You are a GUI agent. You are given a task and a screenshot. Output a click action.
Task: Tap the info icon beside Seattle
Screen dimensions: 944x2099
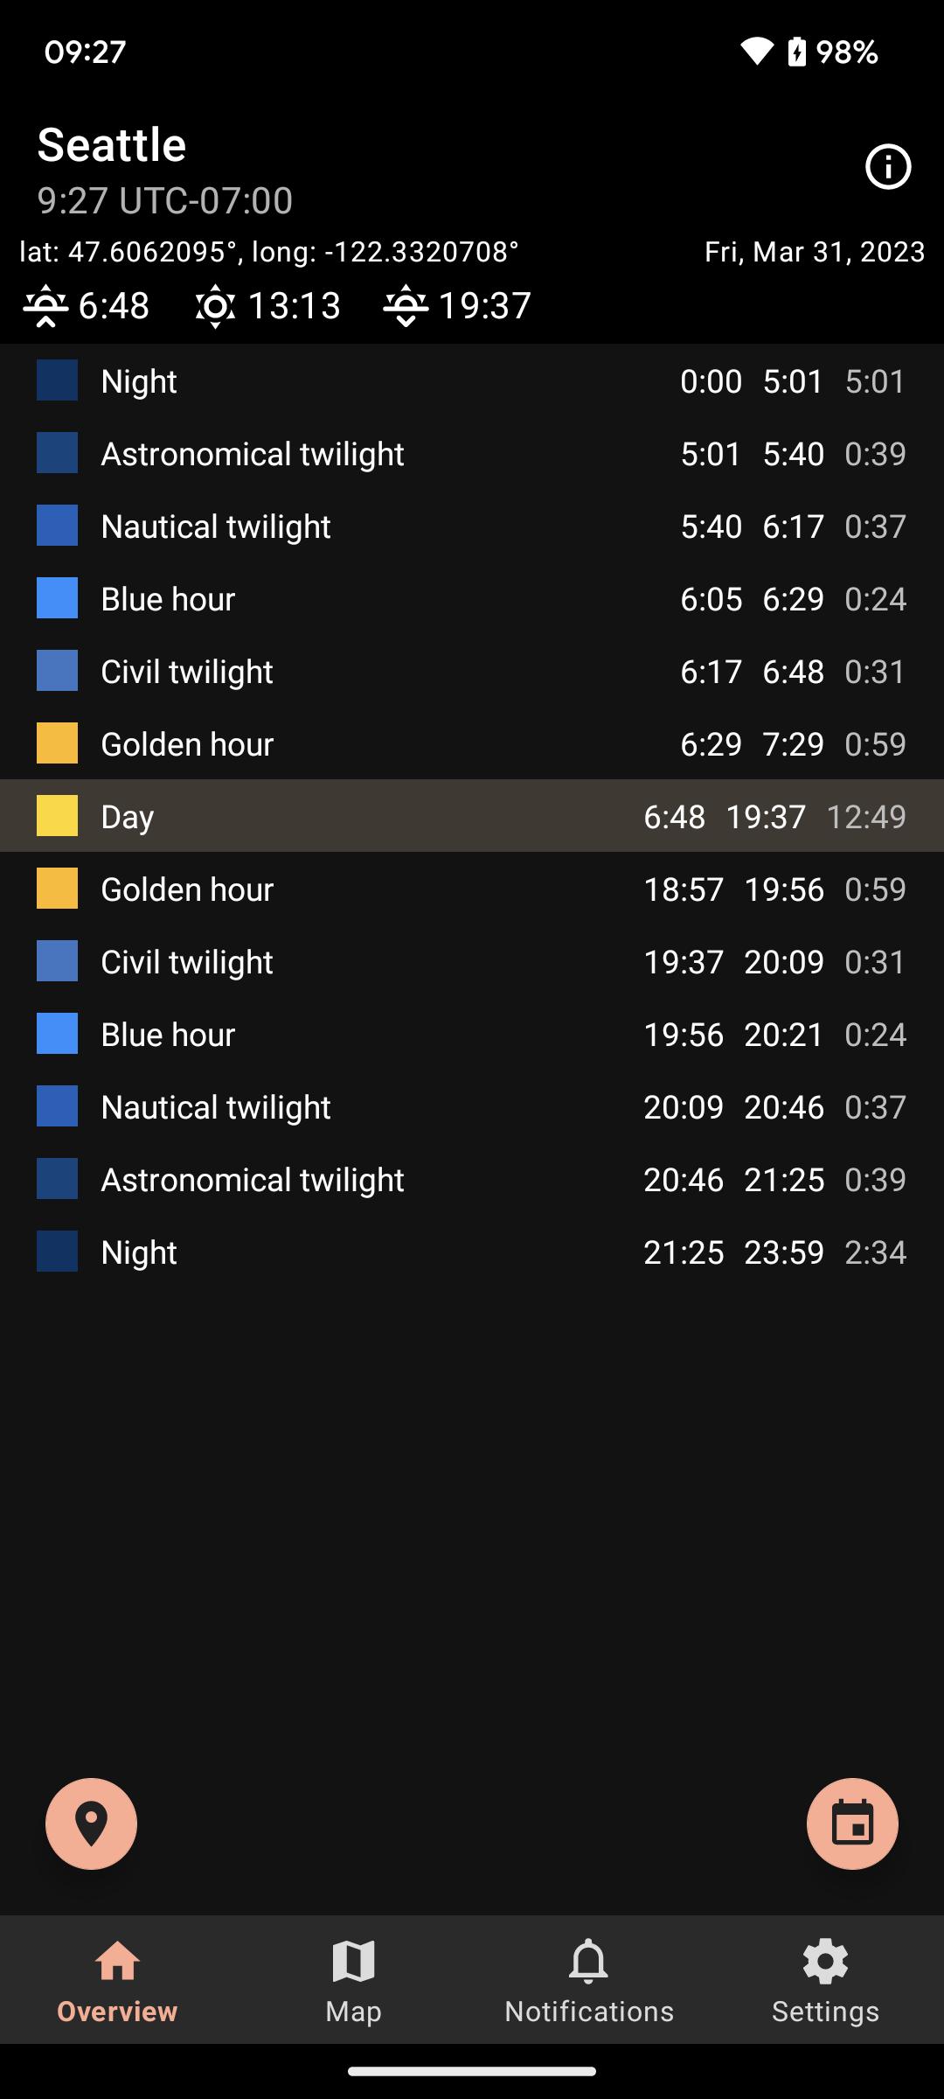click(x=888, y=167)
